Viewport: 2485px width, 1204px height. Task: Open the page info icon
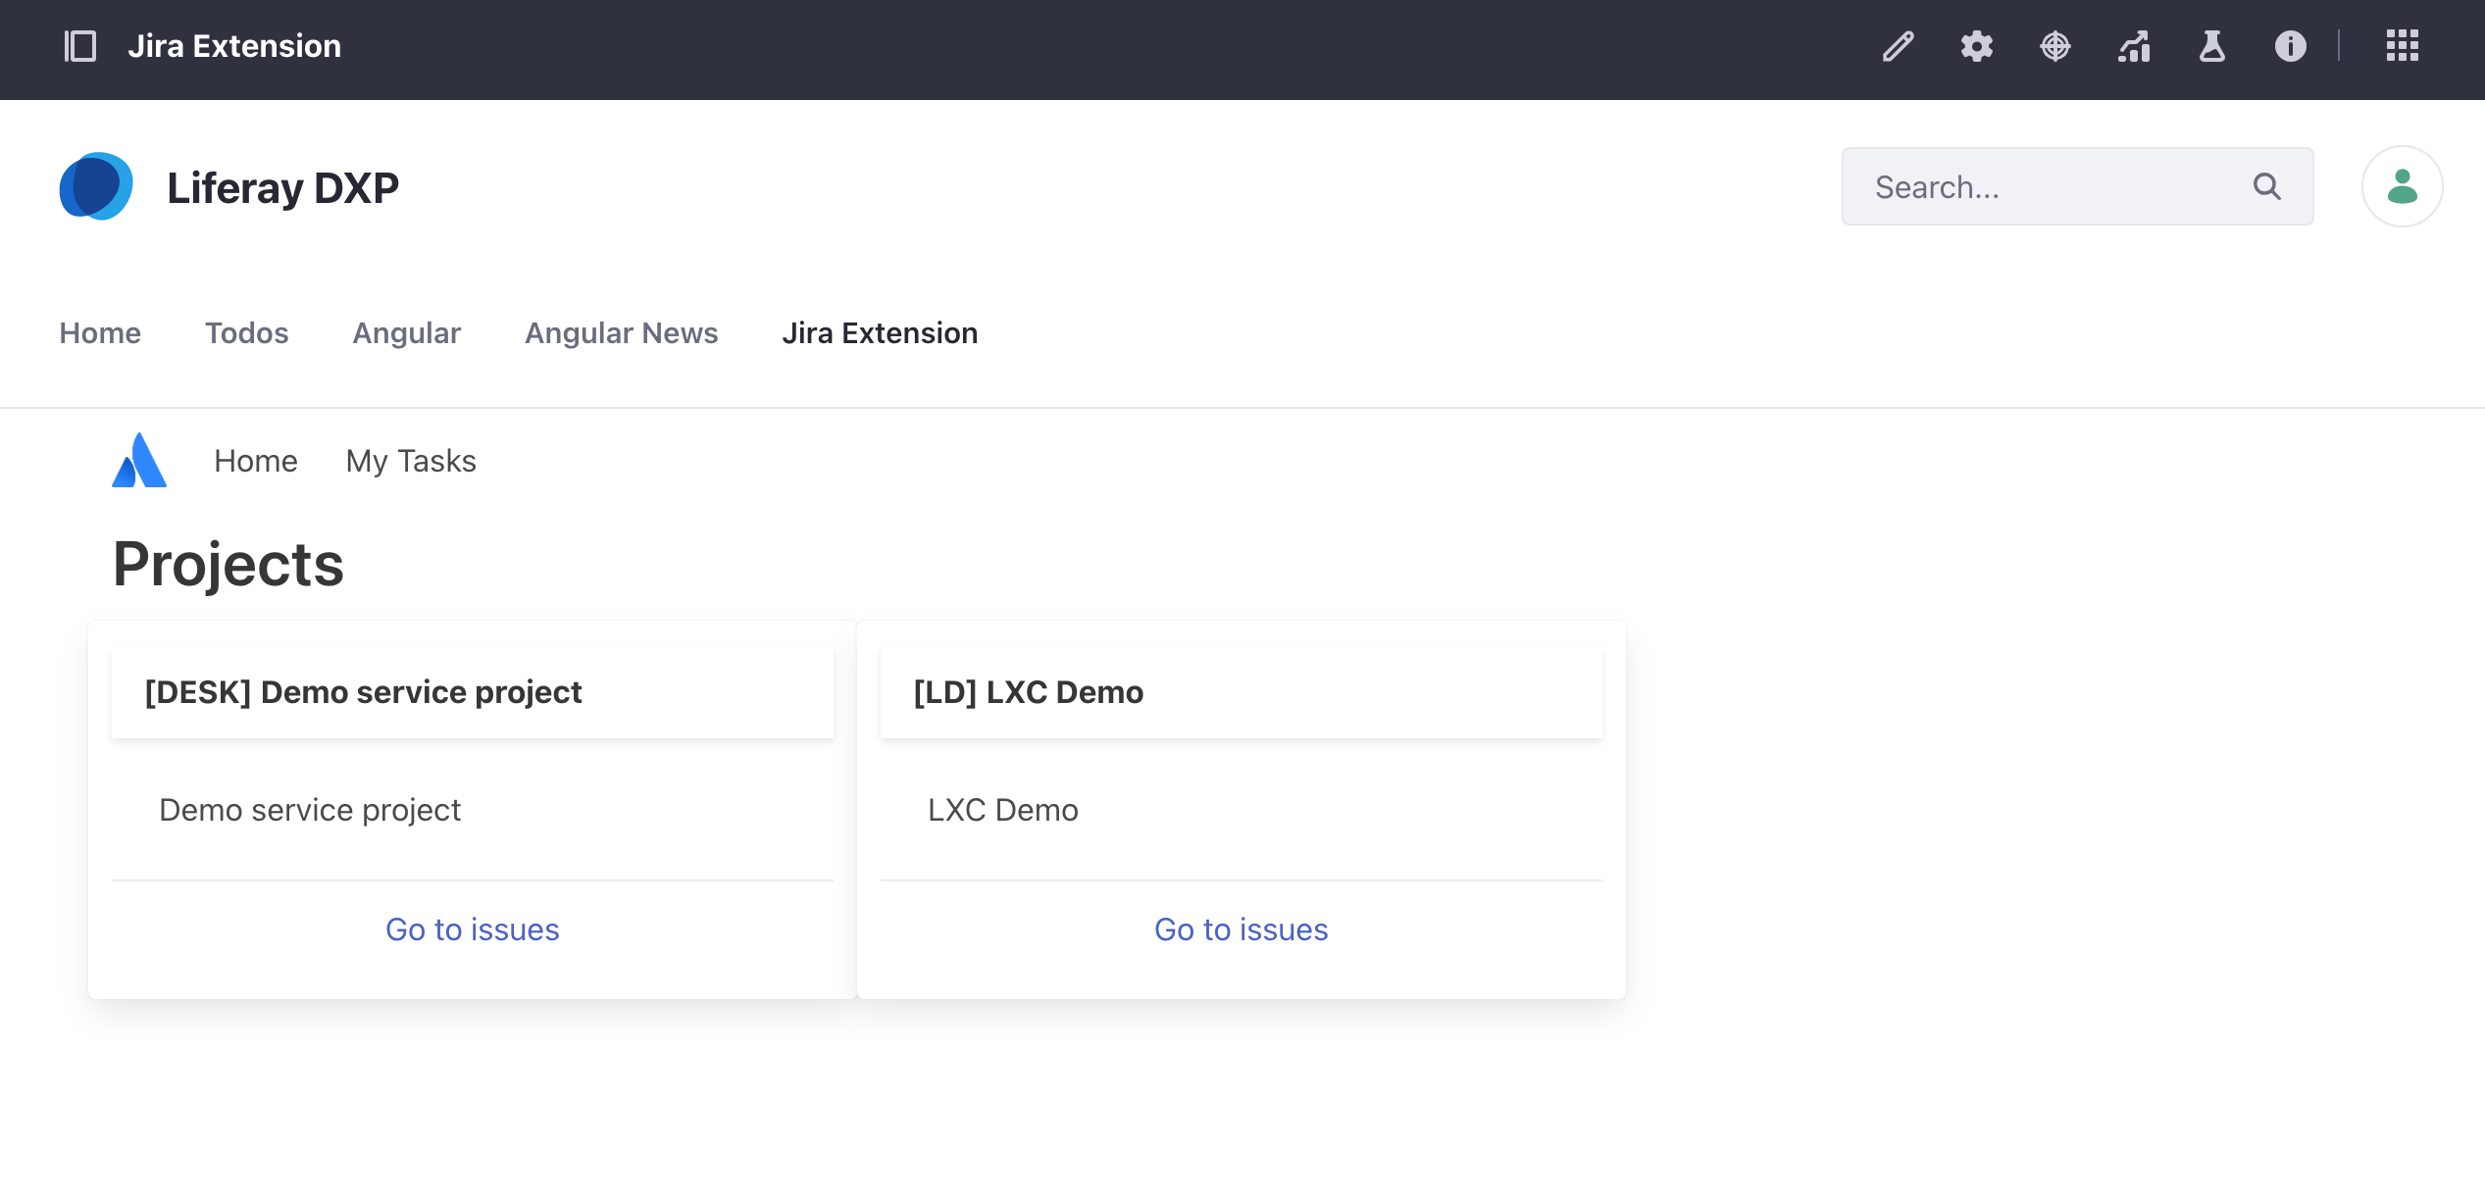coord(2290,46)
